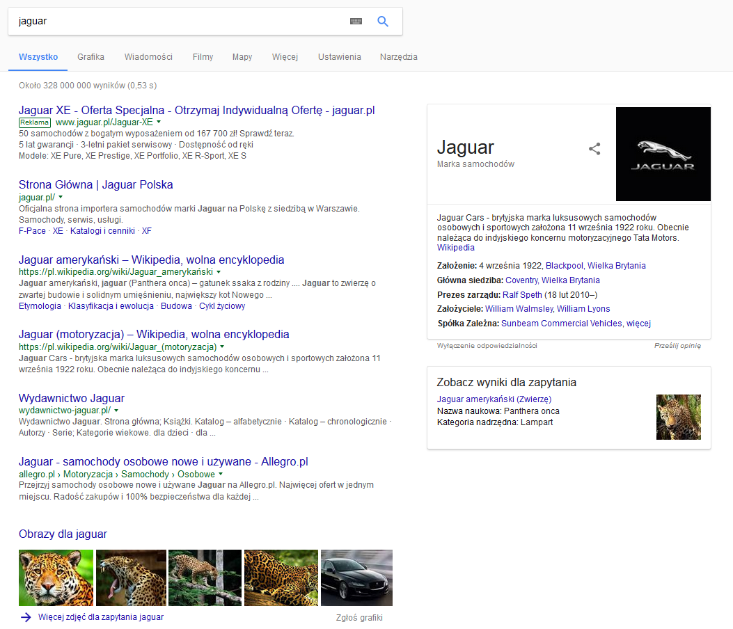The width and height of the screenshot is (733, 629).
Task: Click Zgłoś grafiki link
Action: [359, 618]
